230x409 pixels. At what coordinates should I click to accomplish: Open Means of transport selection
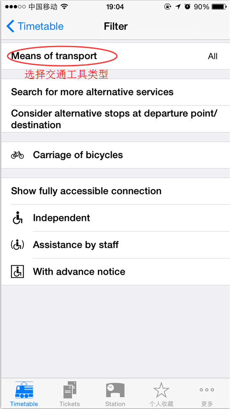pos(115,56)
